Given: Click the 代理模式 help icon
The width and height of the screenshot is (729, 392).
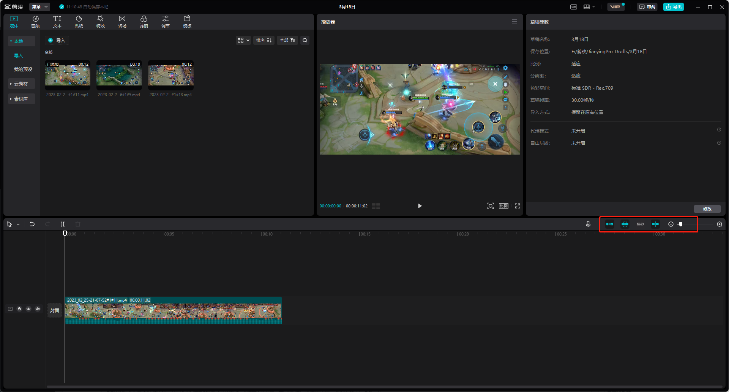Looking at the screenshot, I should point(719,130).
